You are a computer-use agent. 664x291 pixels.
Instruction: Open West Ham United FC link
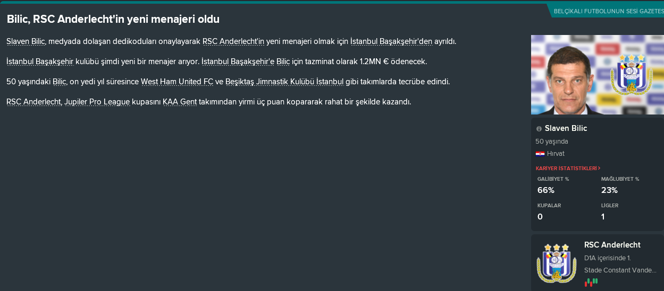(177, 82)
